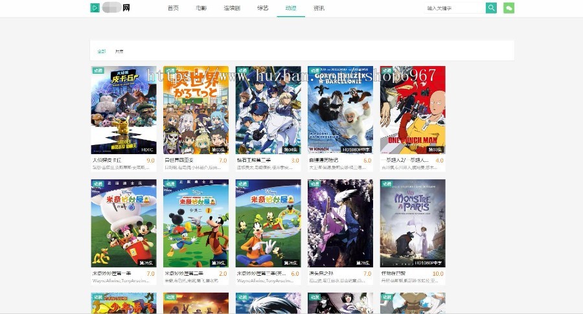Open the WeChat icon in the header
The width and height of the screenshot is (583, 314).
(509, 8)
